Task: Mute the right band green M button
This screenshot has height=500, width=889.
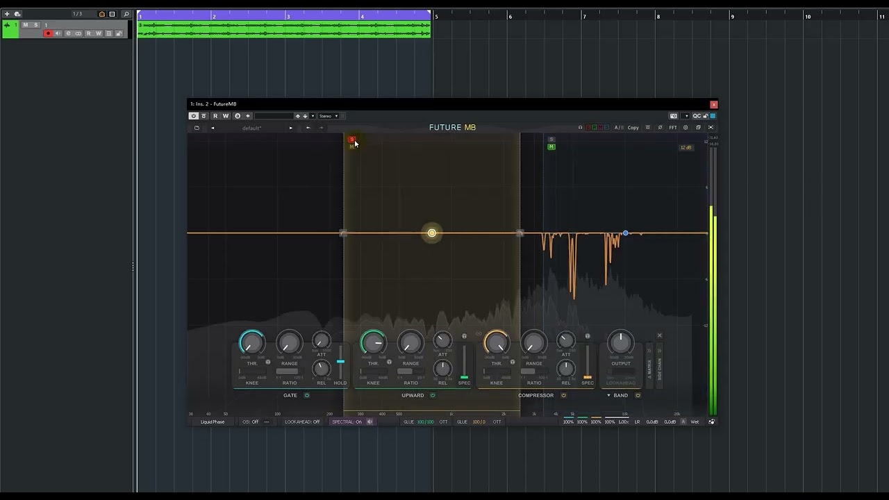Action: click(551, 147)
